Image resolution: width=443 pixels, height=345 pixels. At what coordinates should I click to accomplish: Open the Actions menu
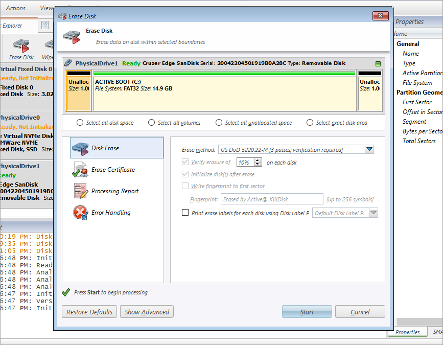tap(15, 8)
